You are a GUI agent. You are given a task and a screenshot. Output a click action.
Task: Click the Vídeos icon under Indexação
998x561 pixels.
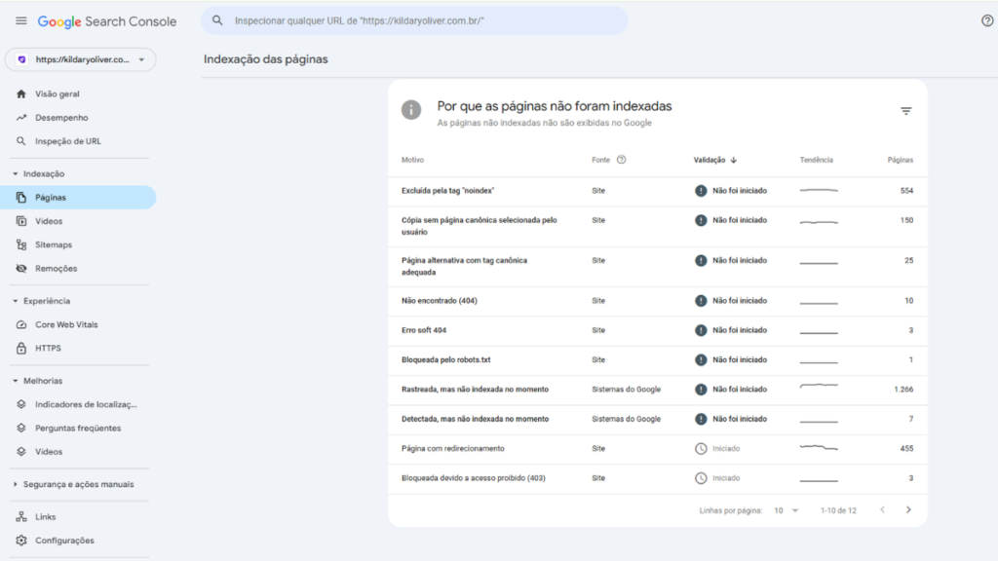point(21,221)
